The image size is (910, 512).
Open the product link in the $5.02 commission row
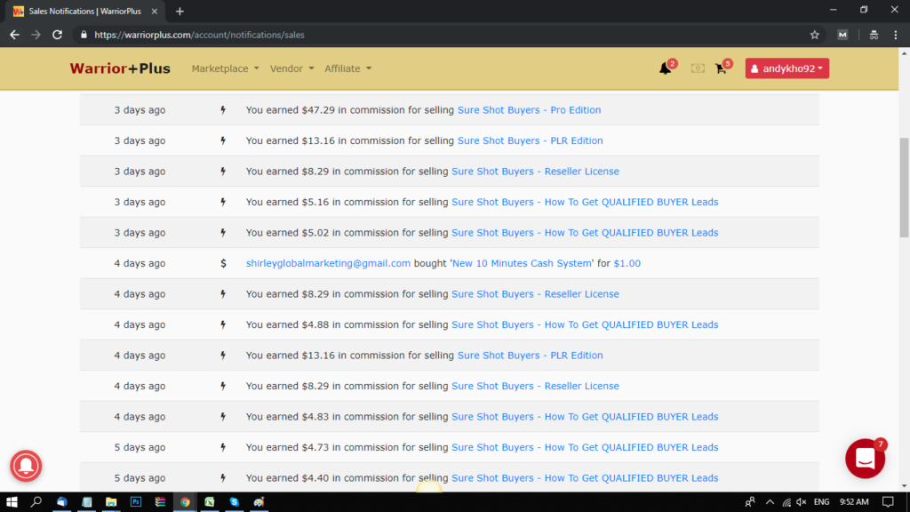coord(585,233)
